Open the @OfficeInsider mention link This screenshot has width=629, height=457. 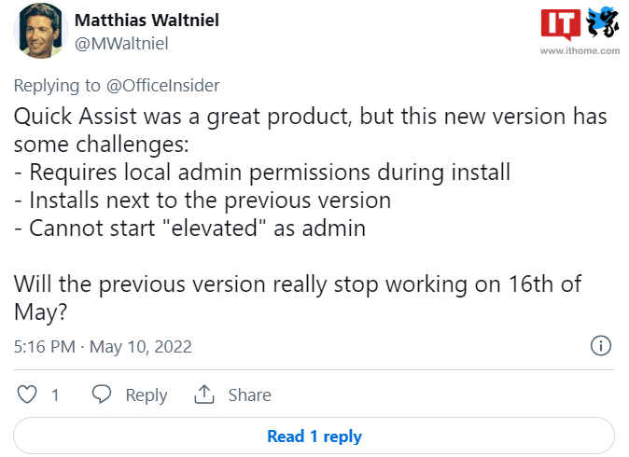162,86
